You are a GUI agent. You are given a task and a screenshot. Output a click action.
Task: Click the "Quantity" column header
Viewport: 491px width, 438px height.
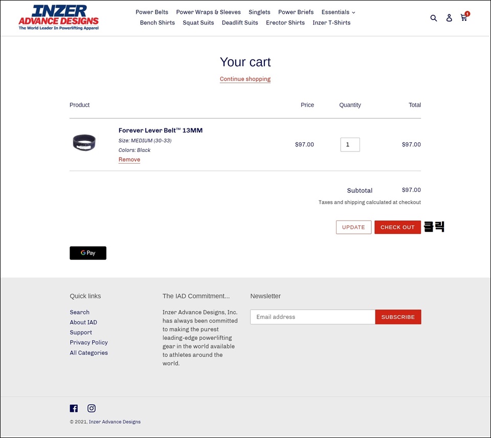coord(350,105)
